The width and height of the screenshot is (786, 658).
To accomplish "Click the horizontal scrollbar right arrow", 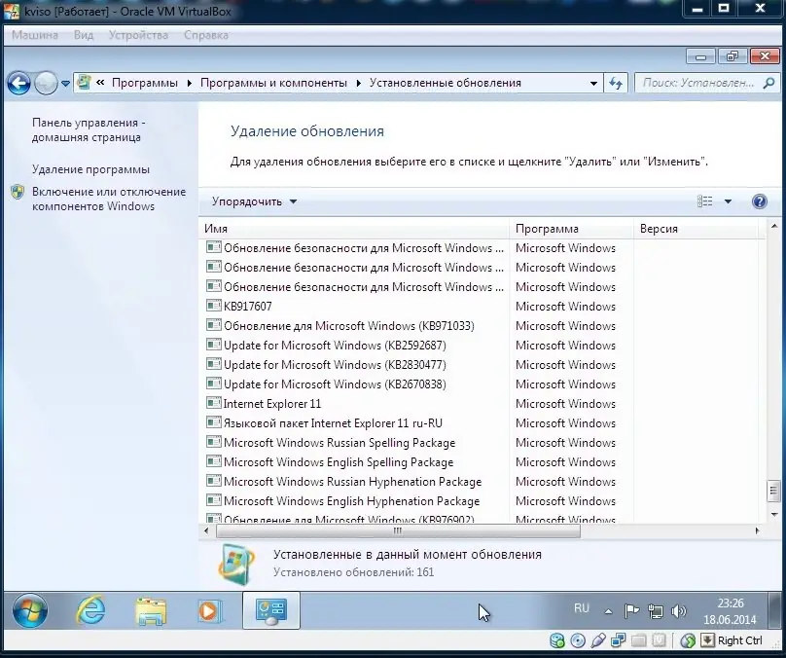I will click(757, 530).
